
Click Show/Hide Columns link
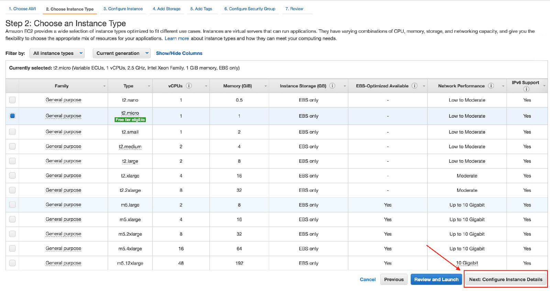point(179,53)
